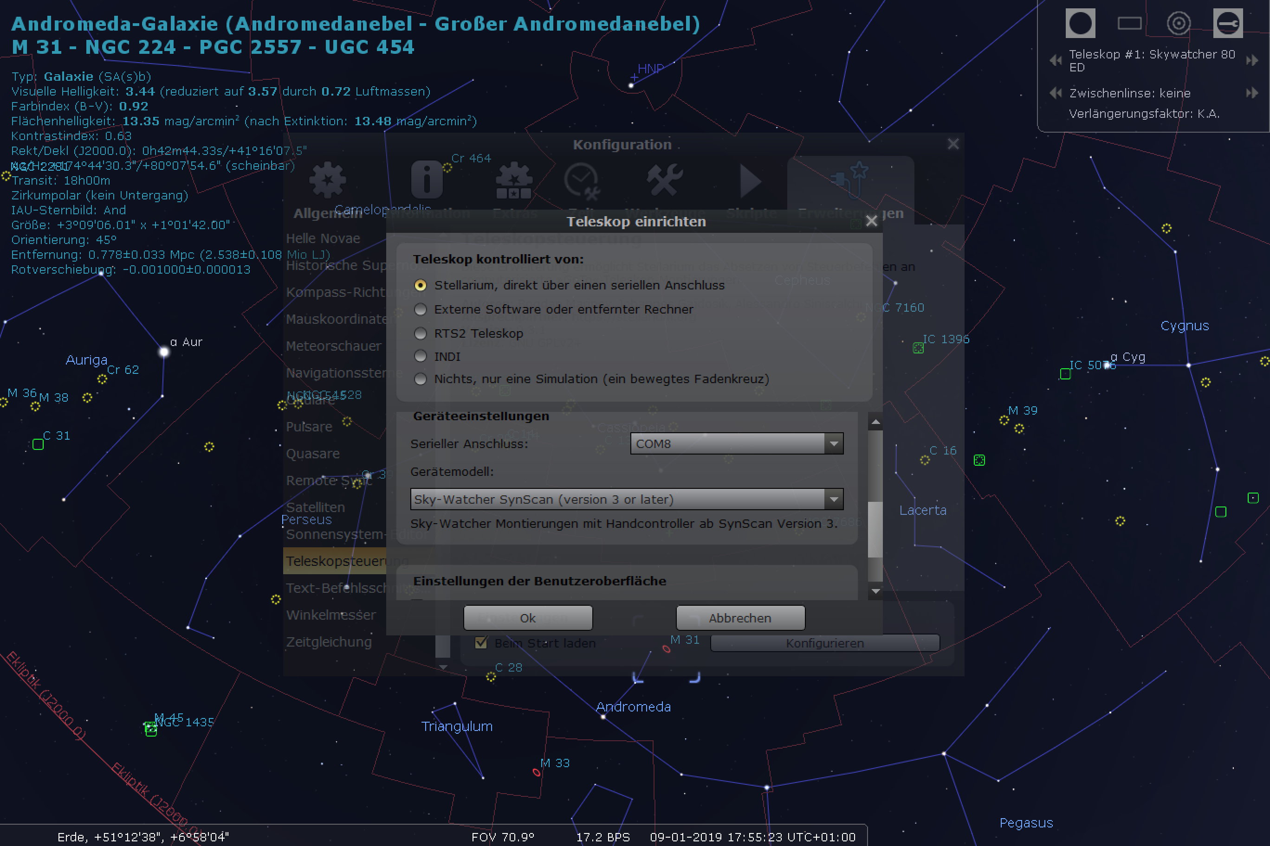This screenshot has height=846, width=1270.
Task: Enable the Telrad sight icon
Action: [x=1179, y=23]
